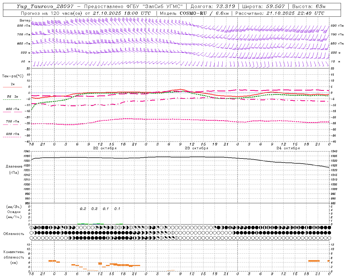Click the Высота: 63м header field
The width and height of the screenshot is (345, 276).
309,6
